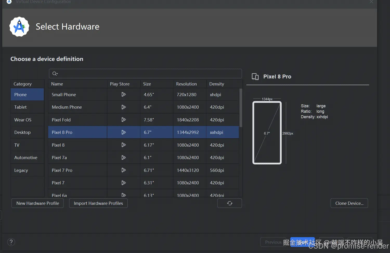Click Import Hardware Profiles button

(x=98, y=203)
